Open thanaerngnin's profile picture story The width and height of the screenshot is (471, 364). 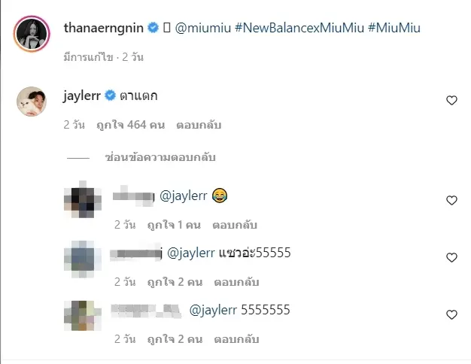pos(32,34)
